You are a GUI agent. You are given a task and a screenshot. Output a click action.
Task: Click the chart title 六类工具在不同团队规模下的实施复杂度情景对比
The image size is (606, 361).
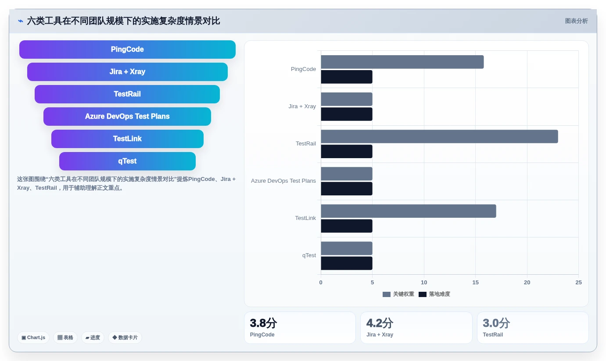pyautogui.click(x=123, y=21)
